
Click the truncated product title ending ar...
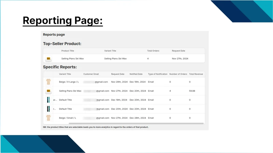[x=55, y=100]
